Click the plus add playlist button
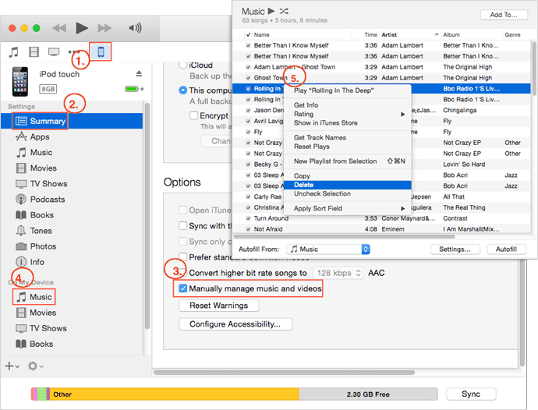The width and height of the screenshot is (538, 410). [12, 366]
